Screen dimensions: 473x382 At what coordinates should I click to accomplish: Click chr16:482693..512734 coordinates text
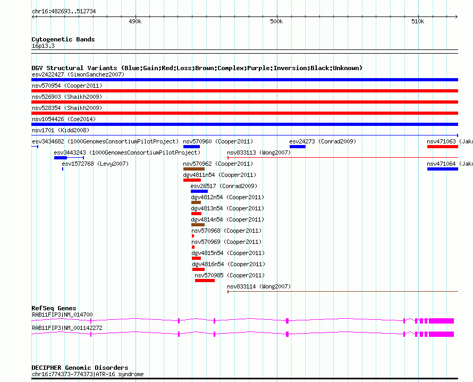coord(64,12)
